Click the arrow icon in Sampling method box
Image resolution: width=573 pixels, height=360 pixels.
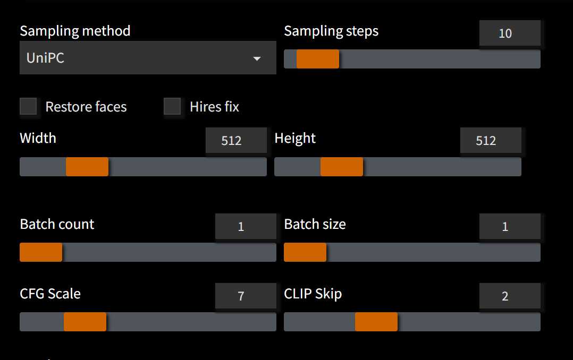click(257, 58)
